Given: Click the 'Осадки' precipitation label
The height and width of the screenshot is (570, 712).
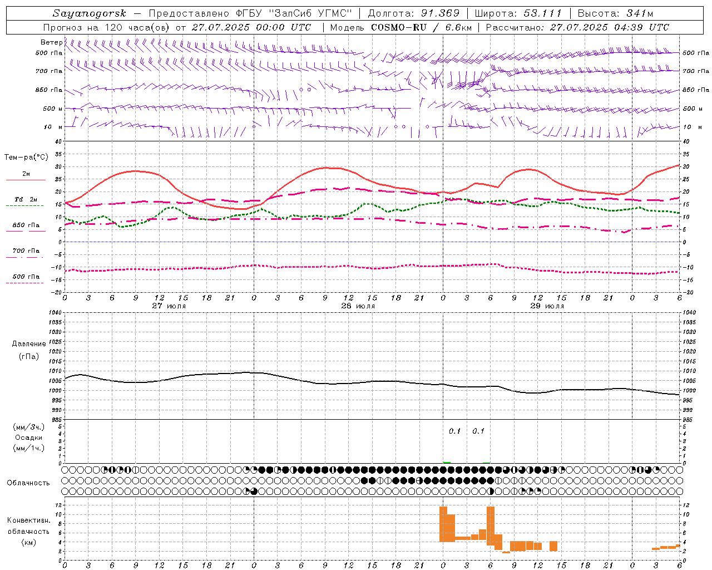Looking at the screenshot, I should pyautogui.click(x=29, y=438).
